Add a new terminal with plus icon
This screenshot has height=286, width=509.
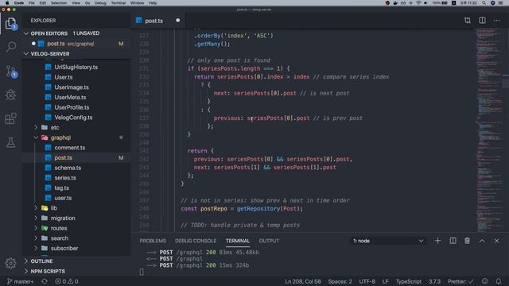(x=437, y=241)
